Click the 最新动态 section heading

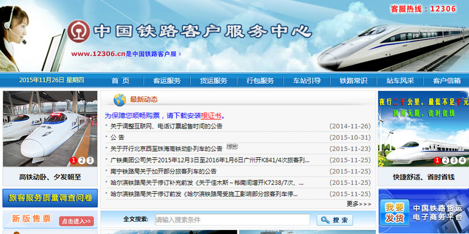144,100
